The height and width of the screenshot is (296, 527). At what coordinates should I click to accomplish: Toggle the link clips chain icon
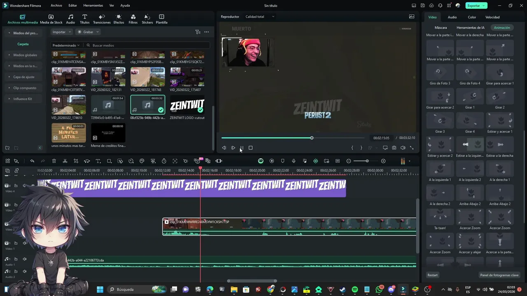pyautogui.click(x=16, y=170)
